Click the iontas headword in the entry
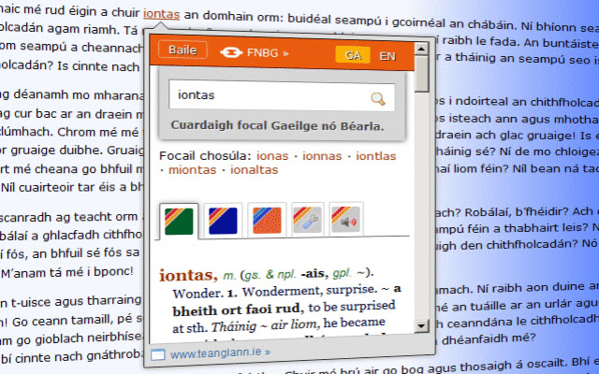 pos(188,275)
